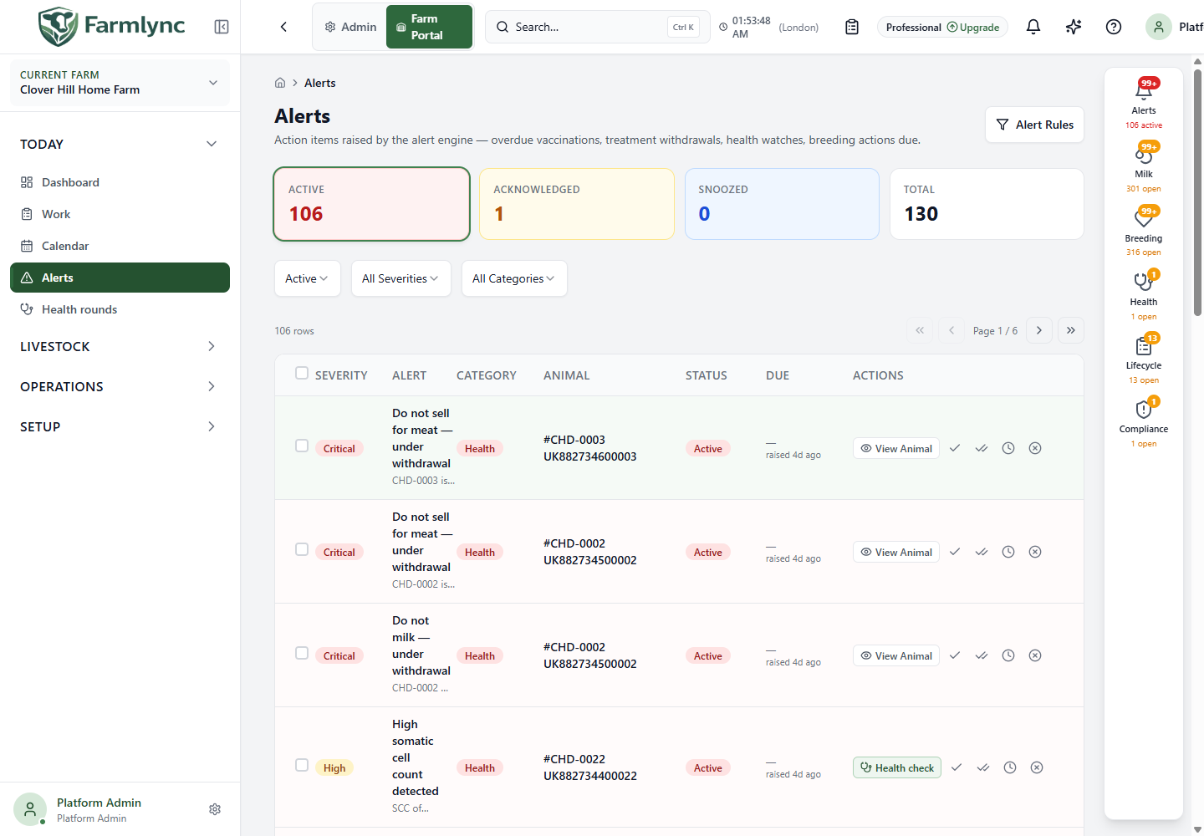Switch to the Farm Portal tab
The width and height of the screenshot is (1204, 836).
pos(429,27)
